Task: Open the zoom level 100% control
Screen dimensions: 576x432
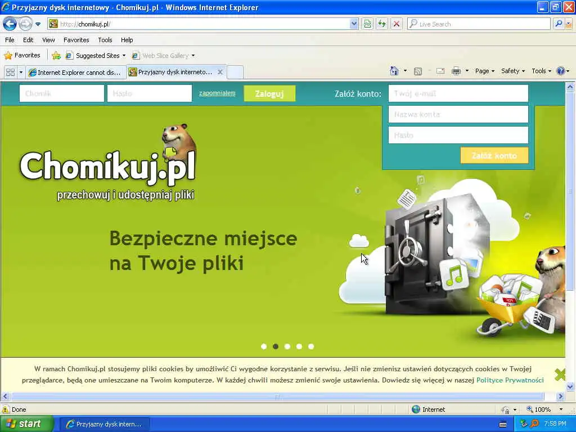Action: click(x=544, y=409)
